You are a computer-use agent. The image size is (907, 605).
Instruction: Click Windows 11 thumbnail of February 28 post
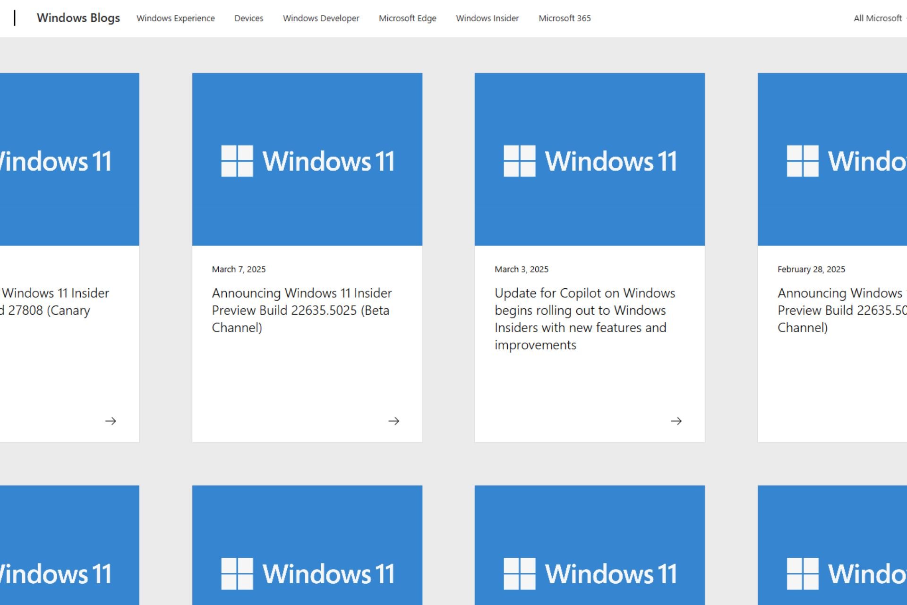click(x=832, y=159)
